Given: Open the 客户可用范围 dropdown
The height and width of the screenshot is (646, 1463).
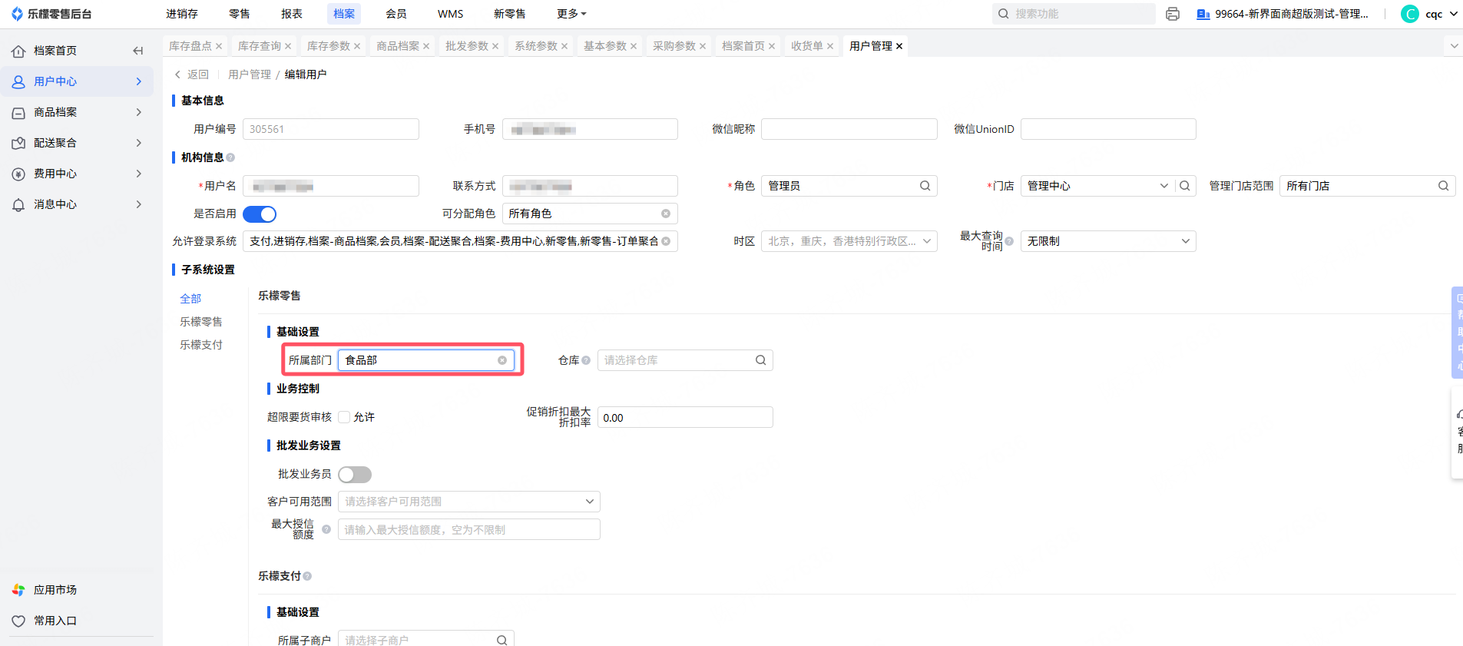Looking at the screenshot, I should pyautogui.click(x=469, y=502).
